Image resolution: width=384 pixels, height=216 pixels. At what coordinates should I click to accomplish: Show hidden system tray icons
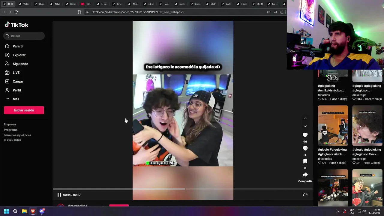[337, 211]
